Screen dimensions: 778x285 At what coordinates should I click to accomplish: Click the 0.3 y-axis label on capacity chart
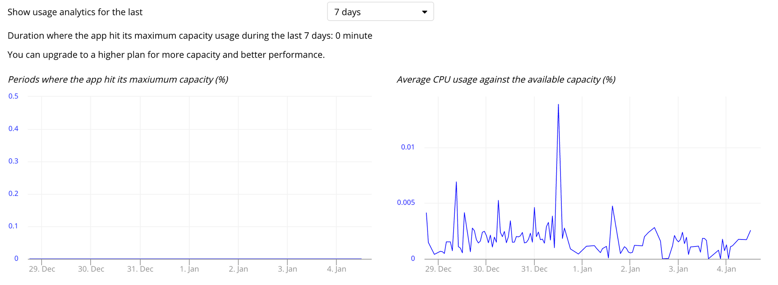pyautogui.click(x=14, y=161)
